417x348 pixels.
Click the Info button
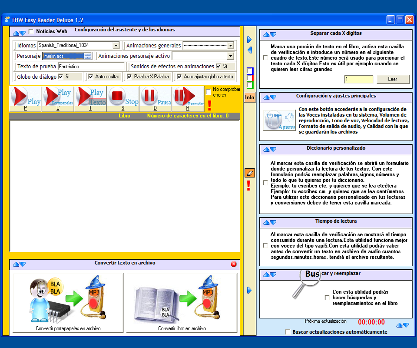249,97
